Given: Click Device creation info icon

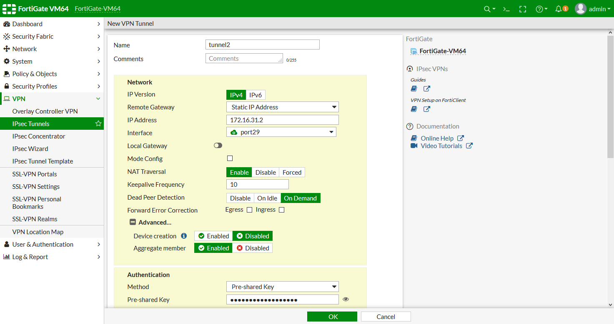Looking at the screenshot, I should pyautogui.click(x=184, y=236).
